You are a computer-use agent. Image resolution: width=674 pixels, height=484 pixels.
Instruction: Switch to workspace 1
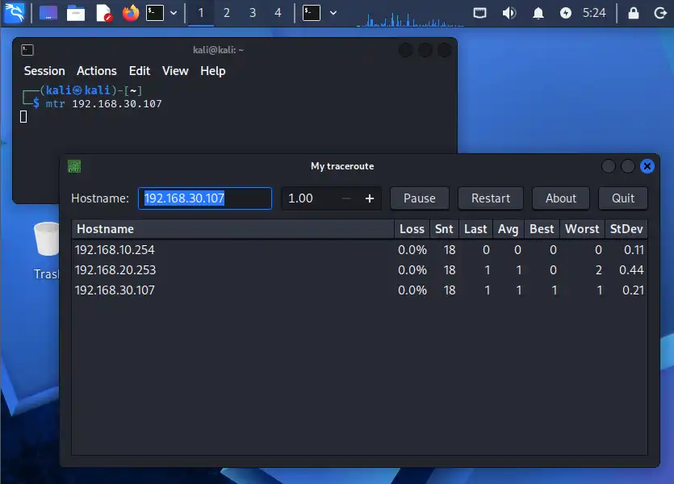click(x=201, y=13)
